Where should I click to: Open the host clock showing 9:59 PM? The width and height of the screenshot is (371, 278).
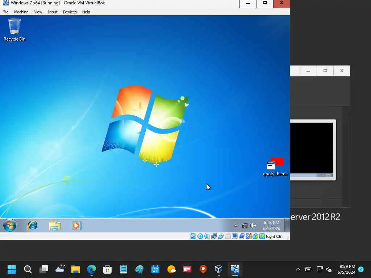347,269
